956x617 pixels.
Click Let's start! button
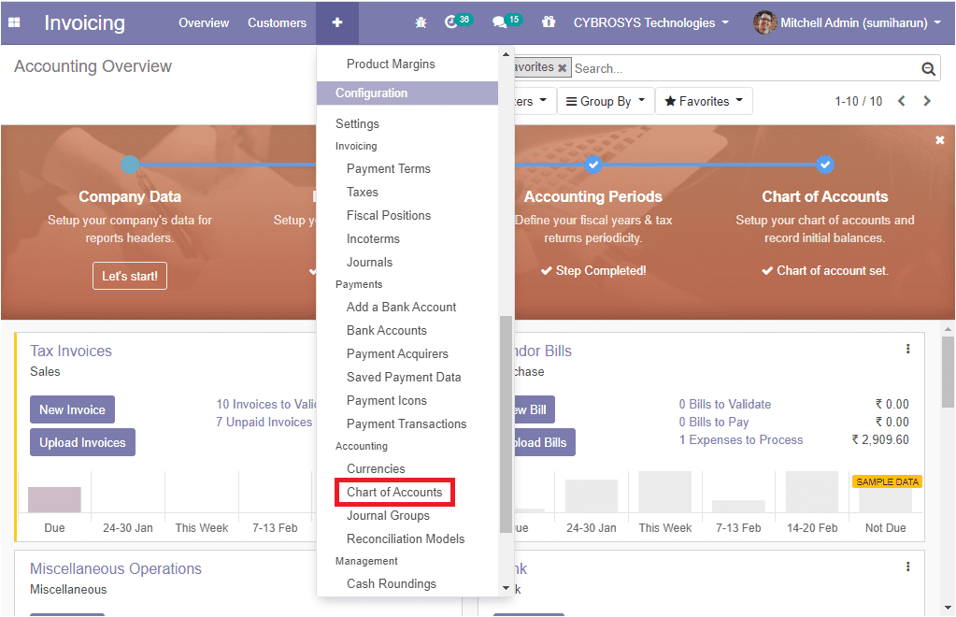coord(130,276)
